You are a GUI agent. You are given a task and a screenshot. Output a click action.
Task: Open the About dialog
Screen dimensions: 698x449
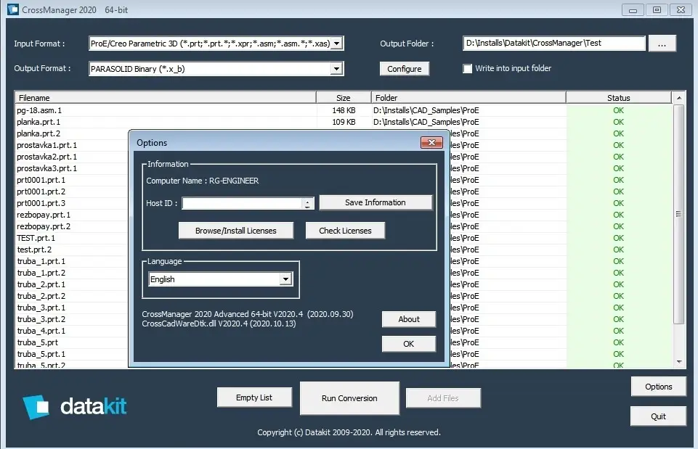(x=409, y=319)
